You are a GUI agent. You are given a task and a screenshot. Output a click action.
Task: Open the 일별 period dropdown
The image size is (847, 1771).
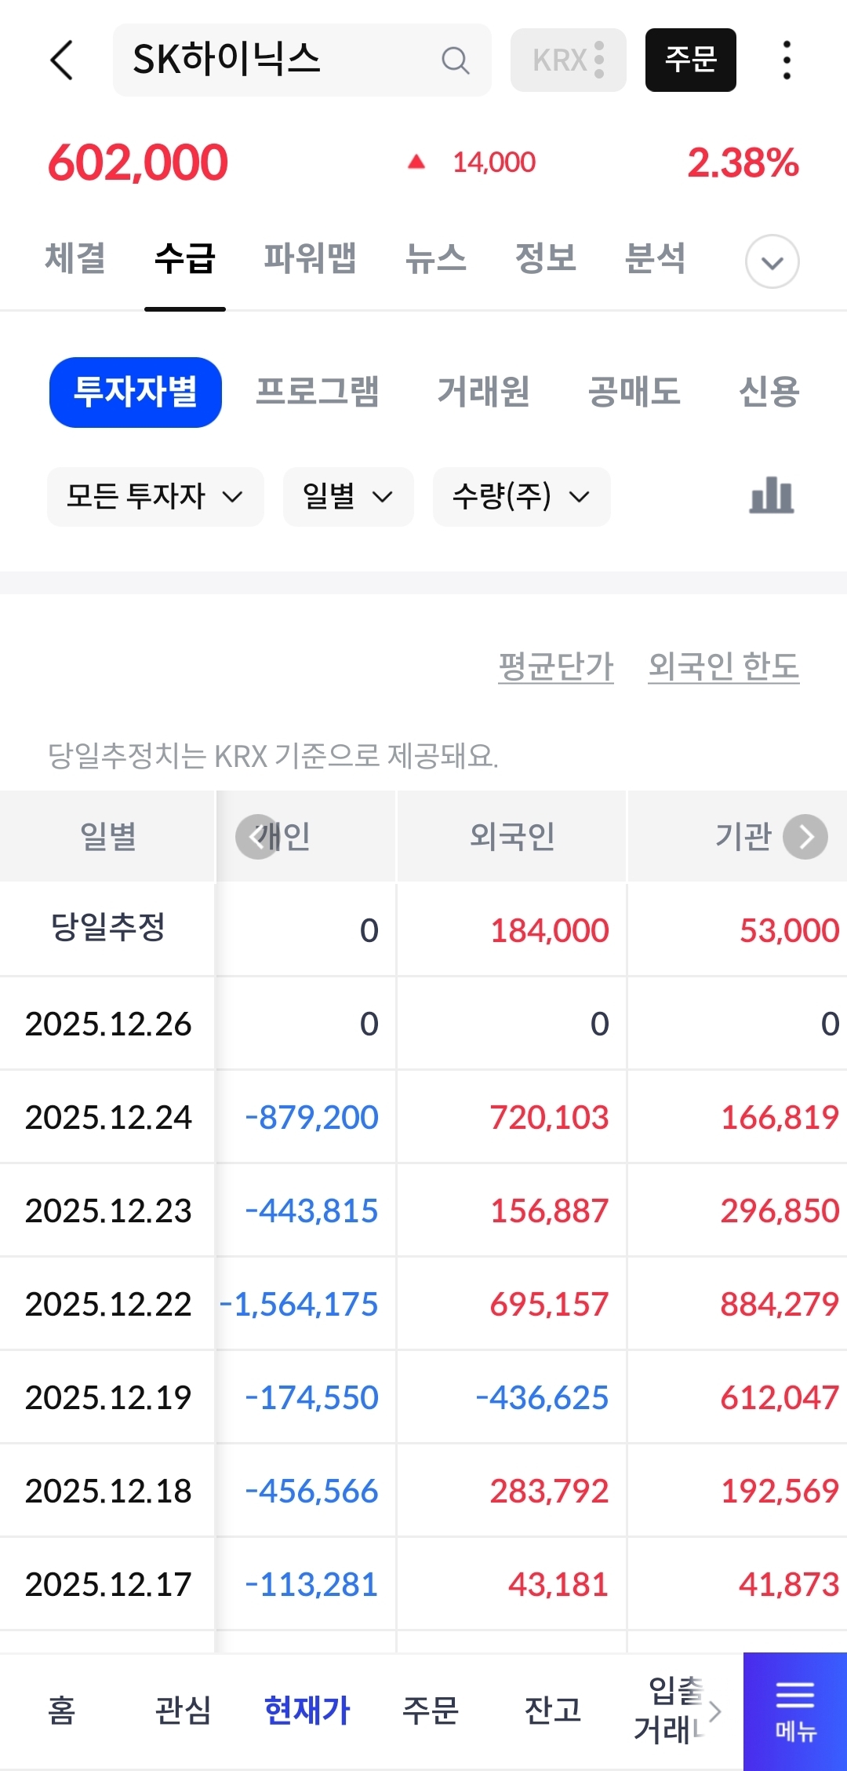click(x=347, y=497)
